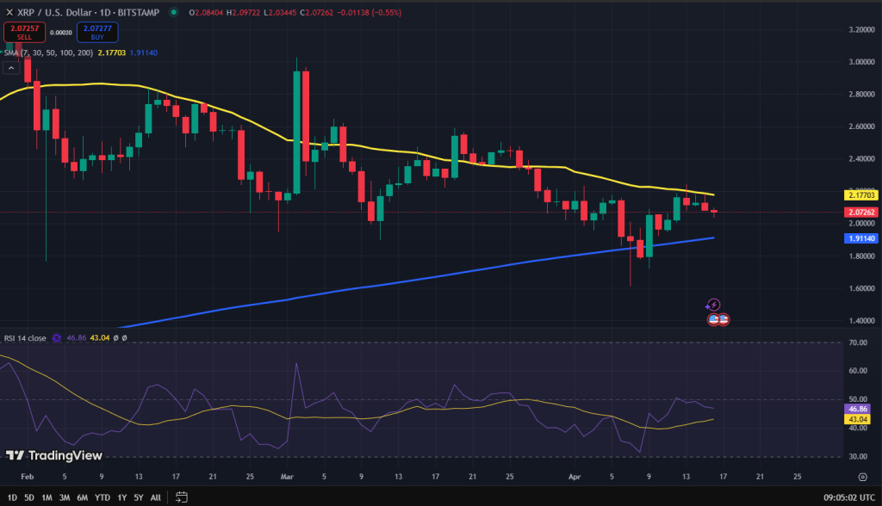Screen dimensions: 882x506
Task: Click the red 2.07262 current price label
Action: click(x=860, y=212)
